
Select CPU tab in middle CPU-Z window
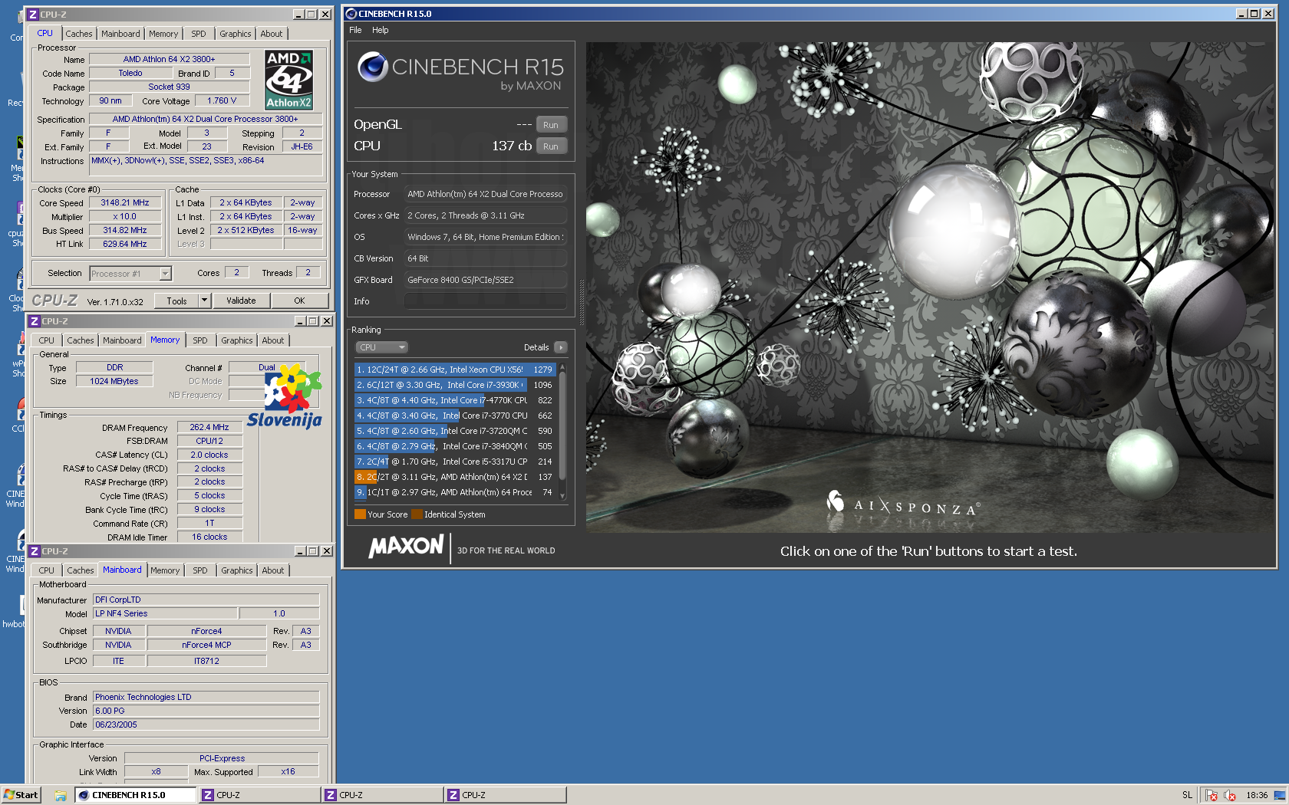pyautogui.click(x=46, y=340)
